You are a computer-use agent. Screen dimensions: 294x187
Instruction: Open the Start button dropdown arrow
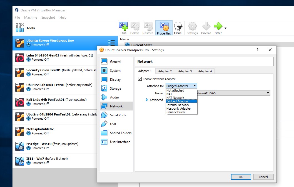point(225,28)
